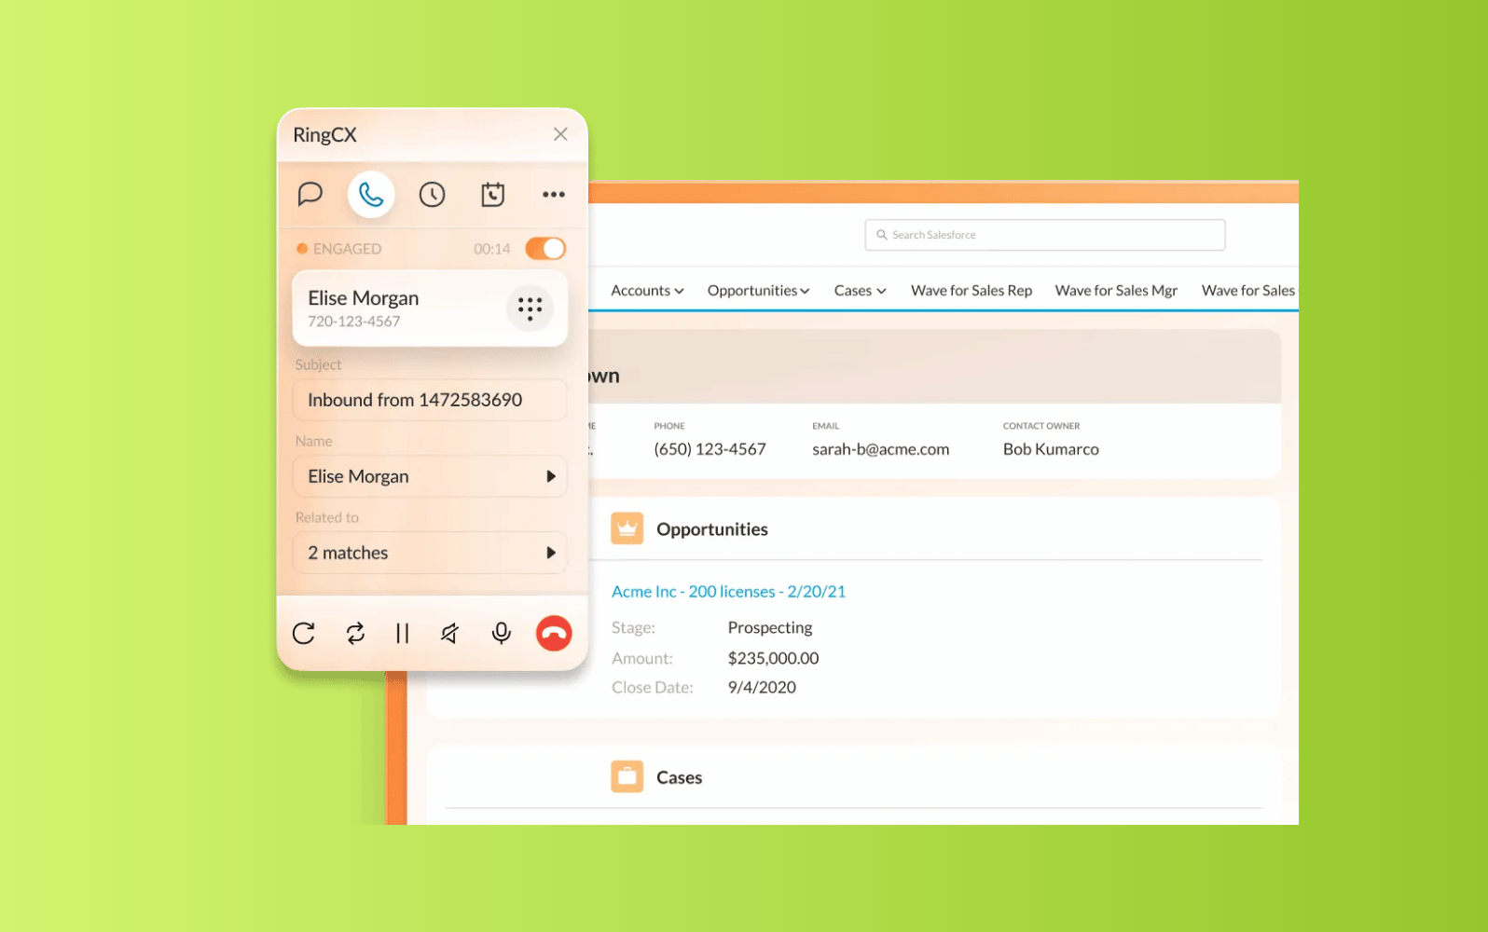1488x932 pixels.
Task: Click the phone number (650) 123-4567
Action: click(x=710, y=449)
